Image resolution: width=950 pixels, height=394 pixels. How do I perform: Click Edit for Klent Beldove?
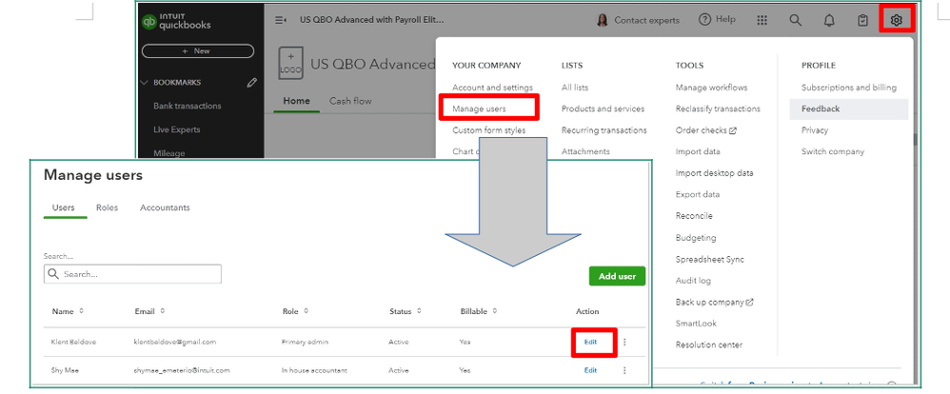(x=590, y=342)
